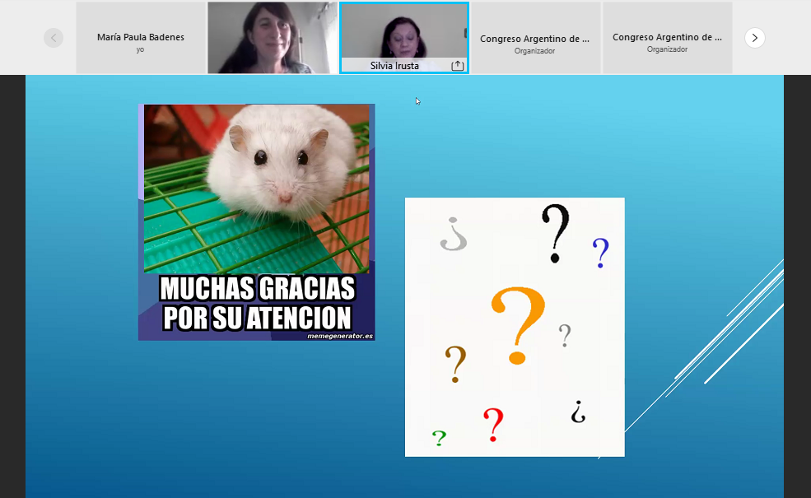This screenshot has height=498, width=811.
Task: Select the second Congreso Argentino organizer tile
Action: click(x=667, y=38)
